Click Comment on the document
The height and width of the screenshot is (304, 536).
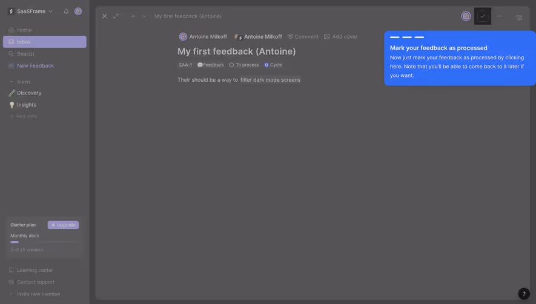pyautogui.click(x=303, y=36)
